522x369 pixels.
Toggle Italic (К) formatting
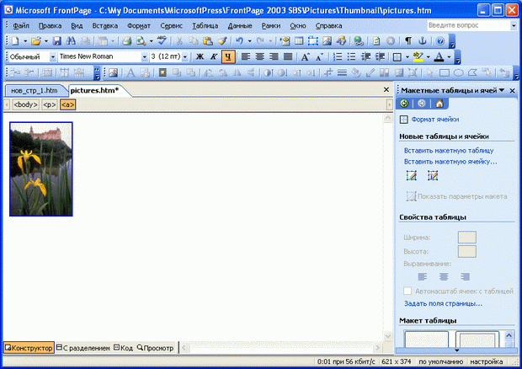[x=214, y=57]
